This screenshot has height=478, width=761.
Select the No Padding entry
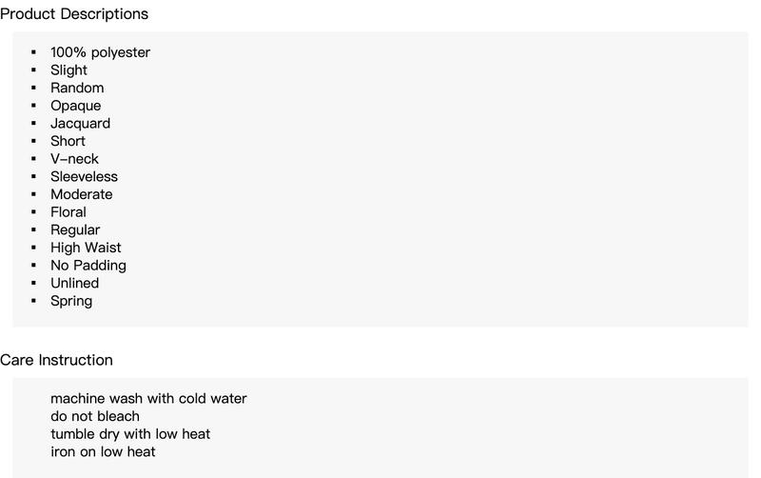tap(88, 266)
